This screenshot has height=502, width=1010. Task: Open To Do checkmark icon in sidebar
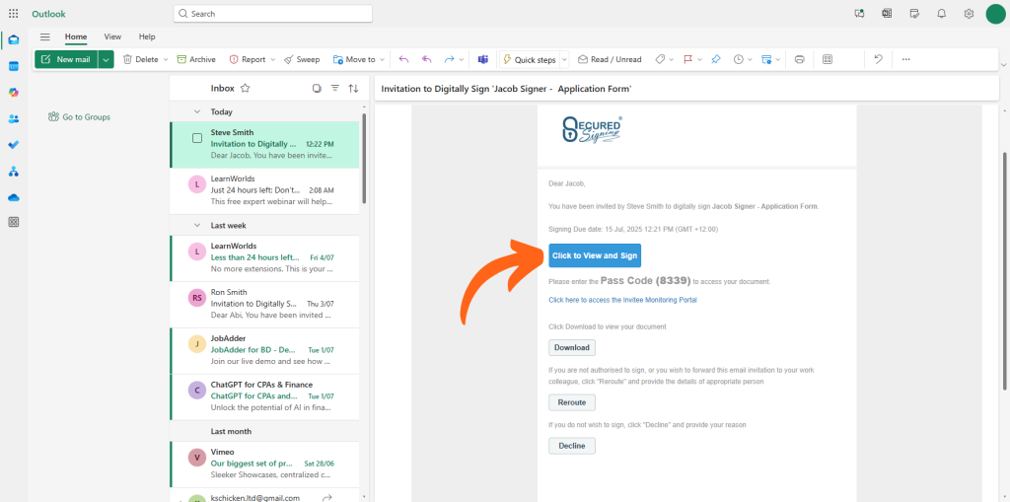(x=14, y=145)
